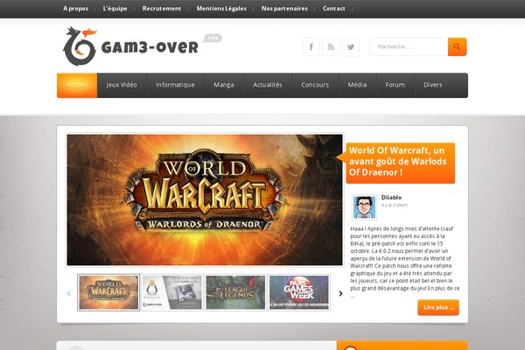Image resolution: width=525 pixels, height=350 pixels.
Task: Select the Accueil navigation tab
Action: click(x=77, y=86)
